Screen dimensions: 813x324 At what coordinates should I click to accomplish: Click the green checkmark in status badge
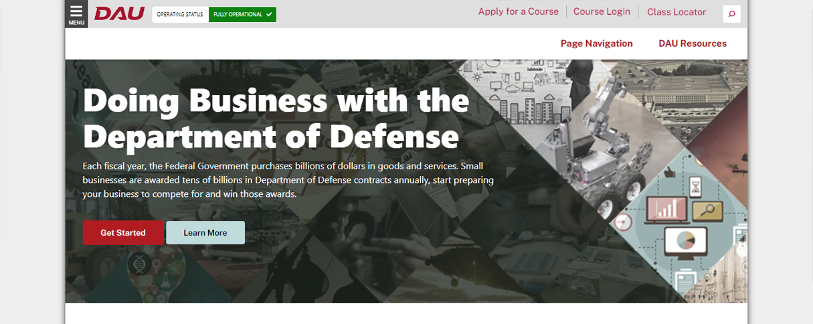(x=269, y=14)
